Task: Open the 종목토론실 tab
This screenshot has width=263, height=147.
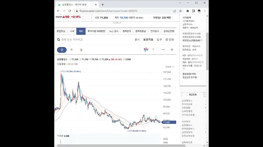Action: pos(141,31)
